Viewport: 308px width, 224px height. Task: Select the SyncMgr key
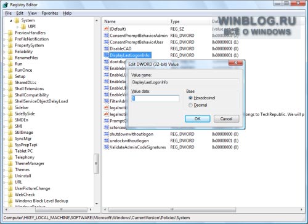click(x=23, y=139)
